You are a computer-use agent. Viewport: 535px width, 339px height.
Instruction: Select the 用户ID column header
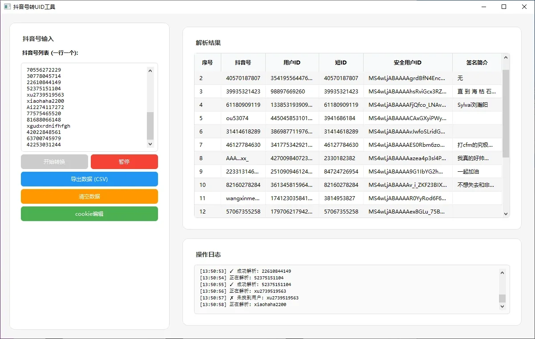[292, 63]
